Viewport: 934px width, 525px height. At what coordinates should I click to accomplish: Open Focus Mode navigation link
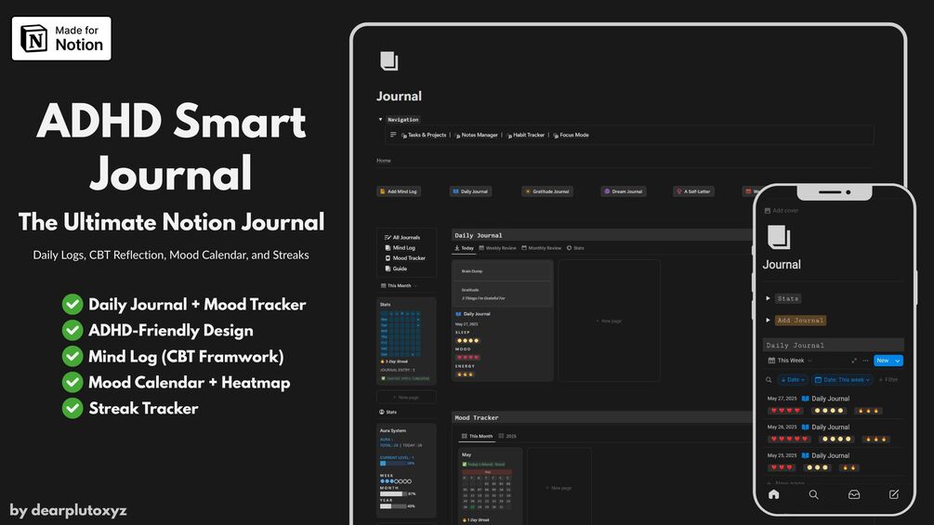pos(571,135)
